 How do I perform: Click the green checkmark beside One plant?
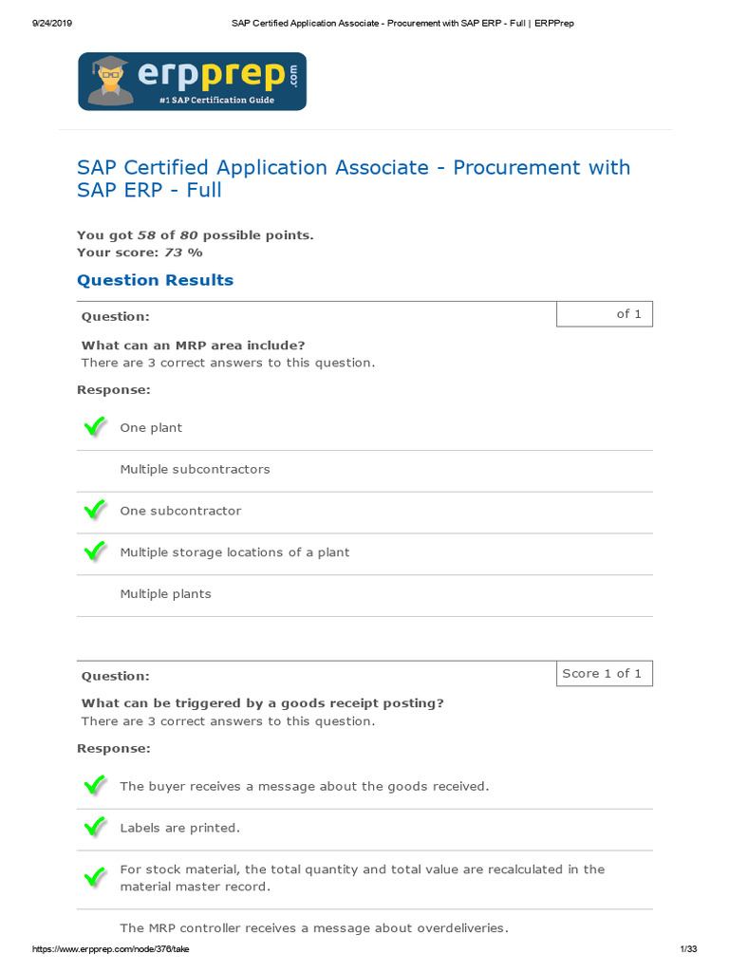(x=95, y=427)
